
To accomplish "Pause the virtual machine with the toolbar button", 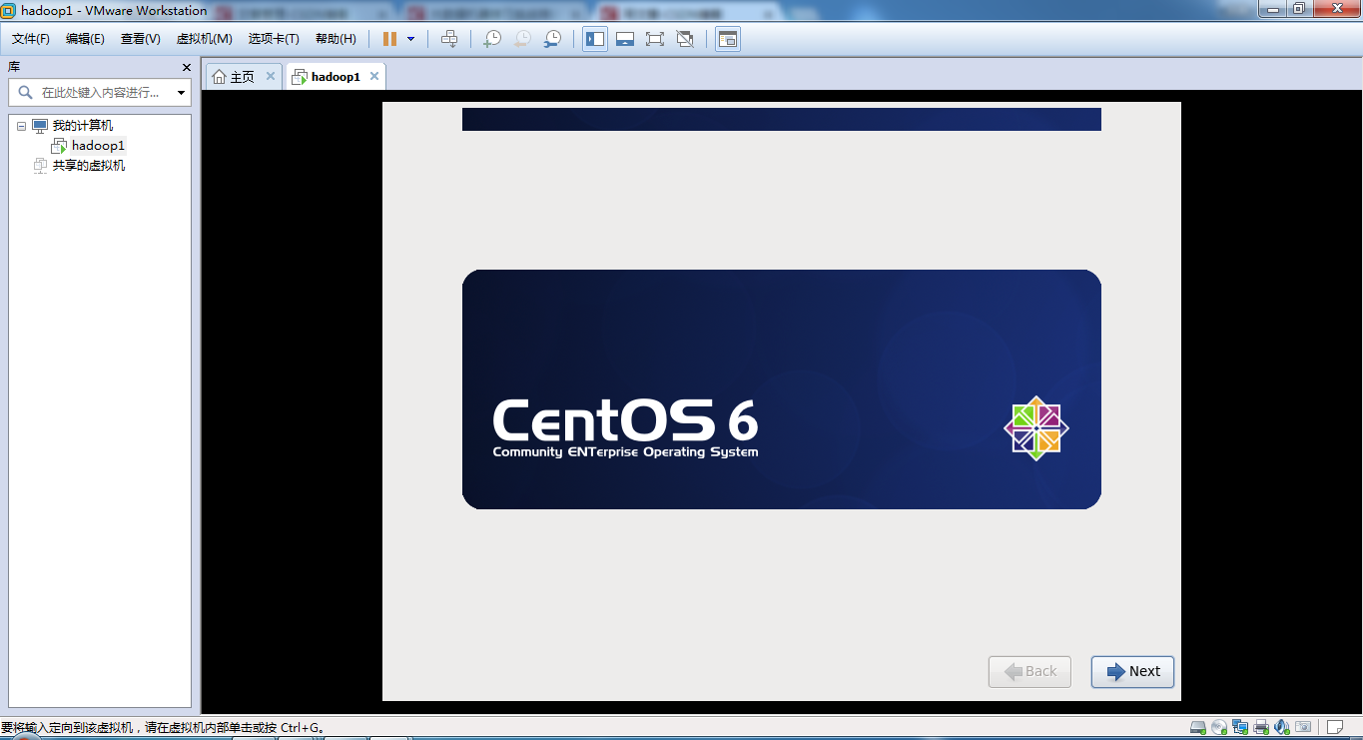I will click(389, 39).
